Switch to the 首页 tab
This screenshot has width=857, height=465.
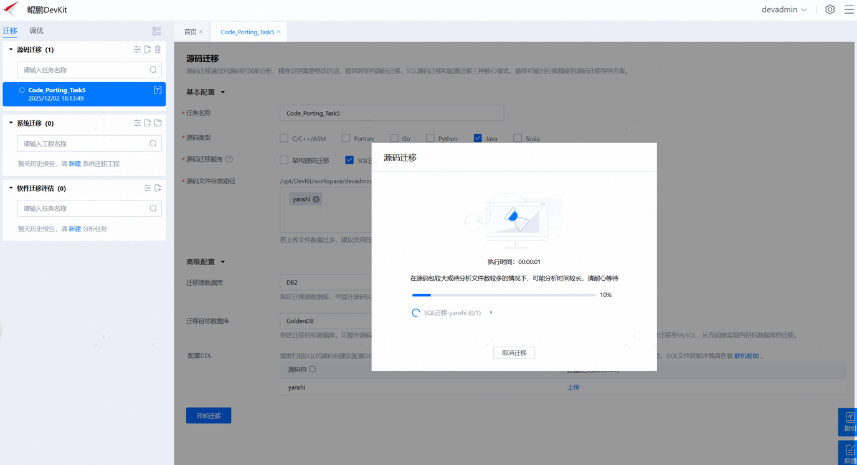click(190, 32)
